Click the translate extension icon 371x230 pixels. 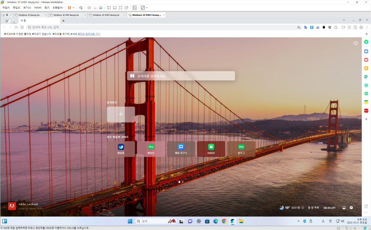(x=306, y=27)
